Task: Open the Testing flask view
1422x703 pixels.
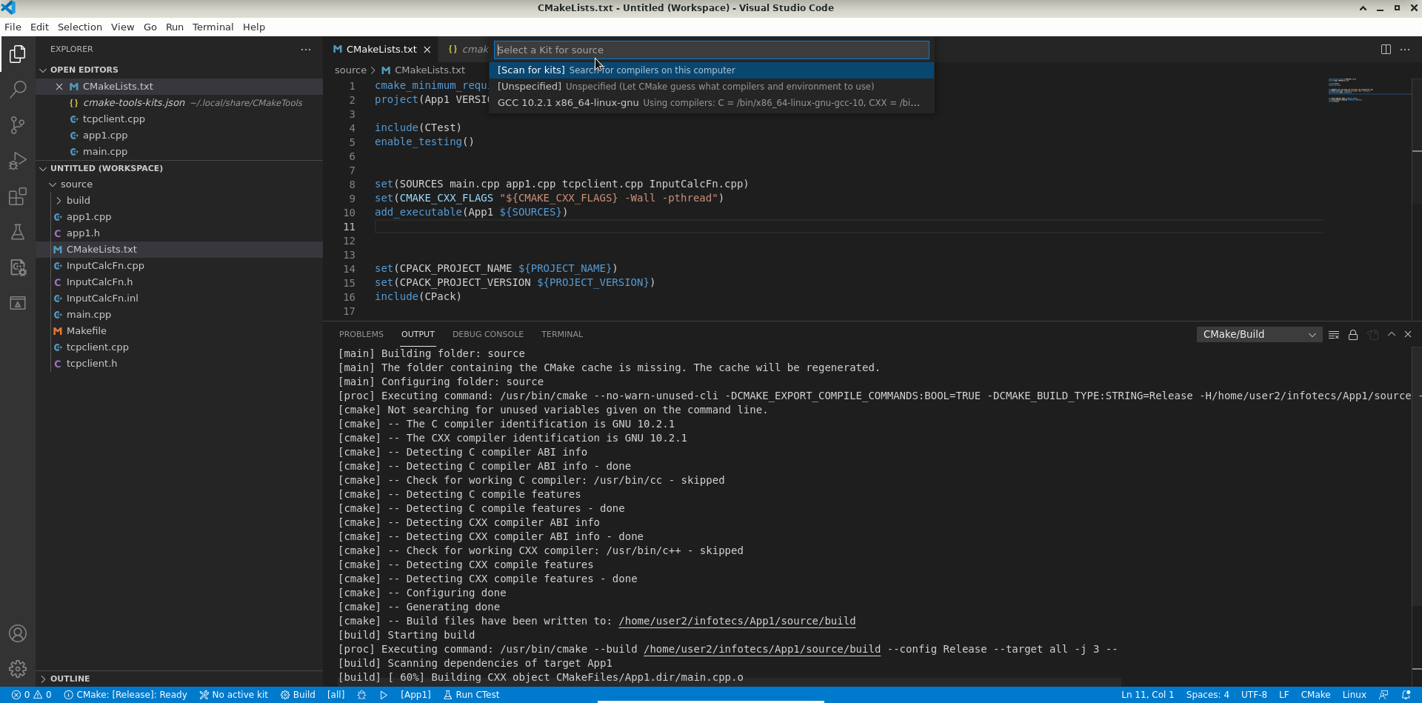Action: [18, 232]
